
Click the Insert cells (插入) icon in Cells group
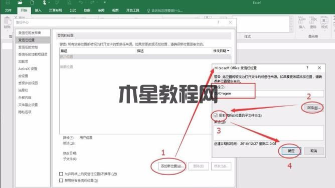302,22
